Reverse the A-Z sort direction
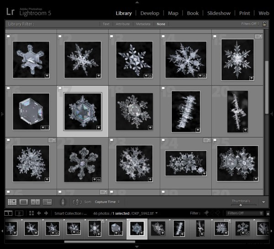 click(77, 202)
